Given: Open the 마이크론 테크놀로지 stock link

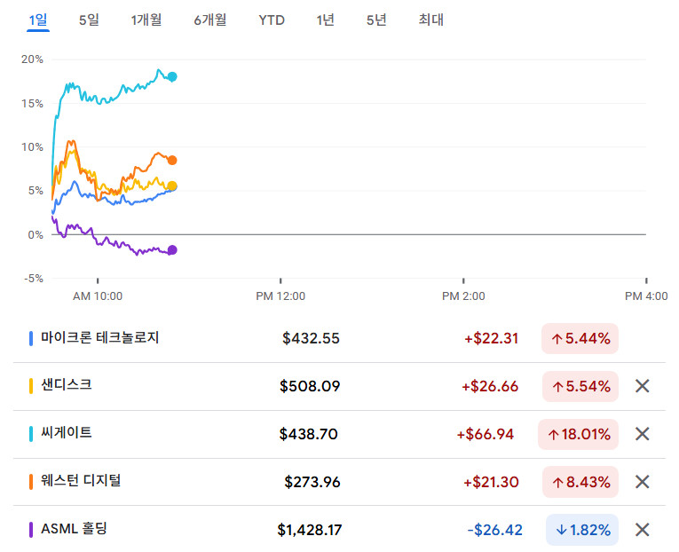Looking at the screenshot, I should click(99, 337).
